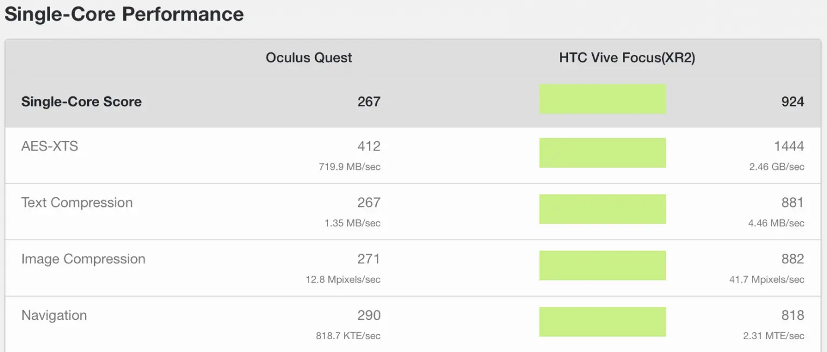Click the 4.46 MB/sec compression rate
This screenshot has height=352, width=827.
click(x=776, y=223)
